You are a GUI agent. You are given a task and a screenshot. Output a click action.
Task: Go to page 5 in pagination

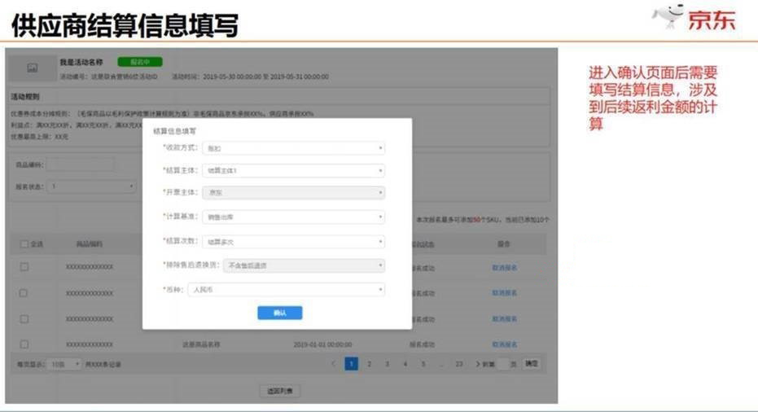(423, 364)
